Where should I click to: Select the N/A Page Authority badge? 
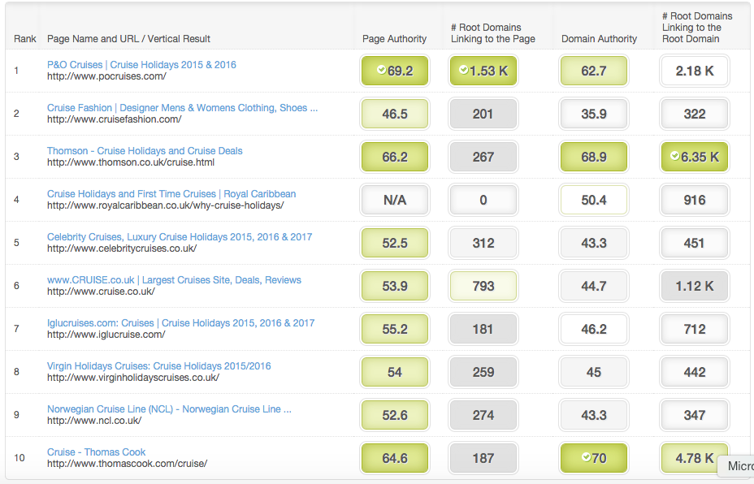click(x=394, y=200)
